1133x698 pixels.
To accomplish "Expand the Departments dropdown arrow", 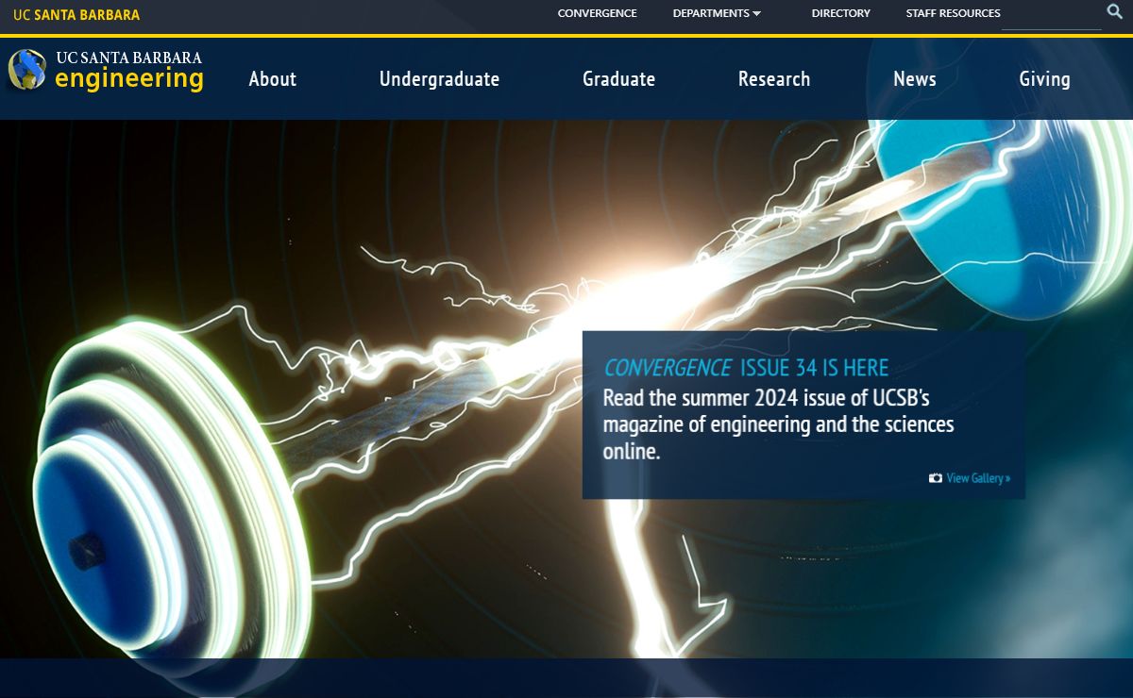I will [x=756, y=14].
